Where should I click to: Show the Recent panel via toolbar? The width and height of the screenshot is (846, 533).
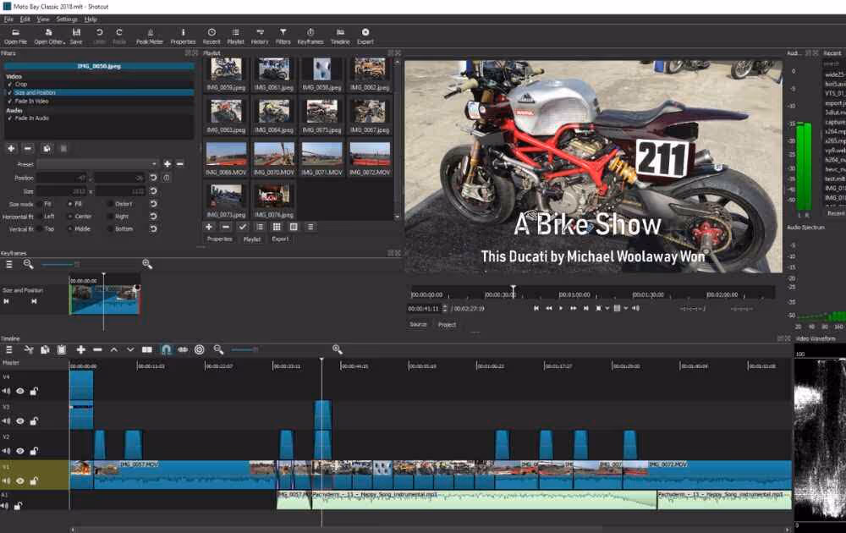[211, 36]
